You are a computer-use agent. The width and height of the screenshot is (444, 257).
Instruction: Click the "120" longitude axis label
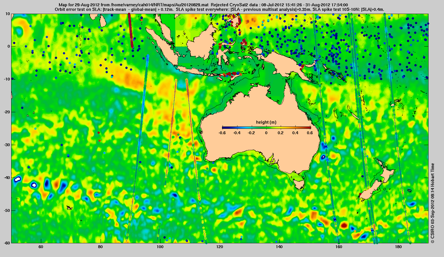pyautogui.click(x=219, y=246)
